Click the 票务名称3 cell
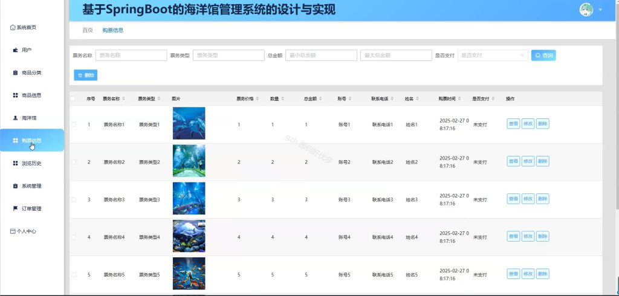This screenshot has height=296, width=619. (x=114, y=200)
